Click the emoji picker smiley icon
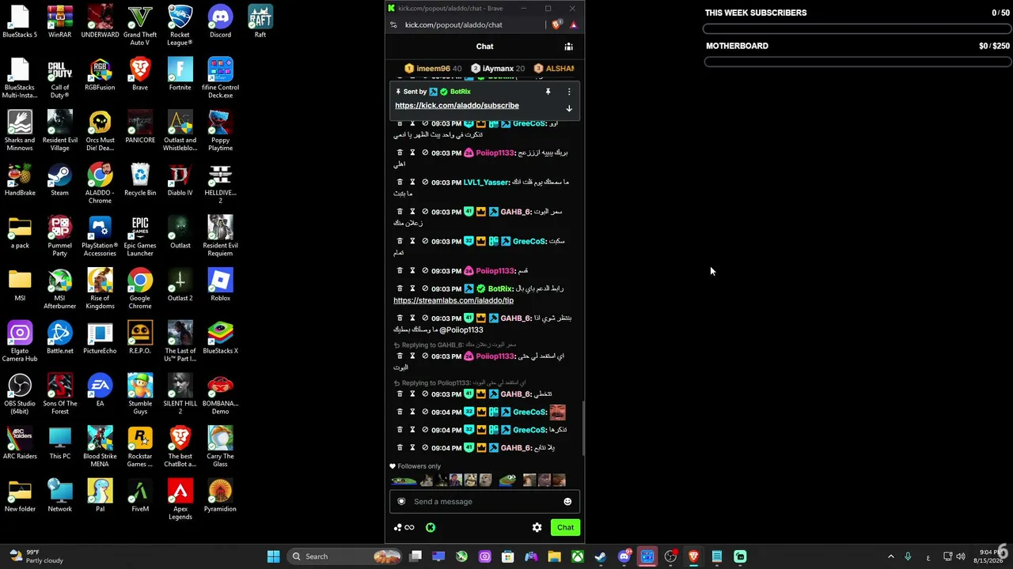Image resolution: width=1013 pixels, height=569 pixels. tap(567, 502)
